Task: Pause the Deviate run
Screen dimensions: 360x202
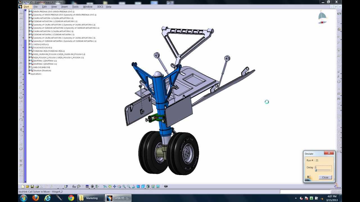Action: 308,177
